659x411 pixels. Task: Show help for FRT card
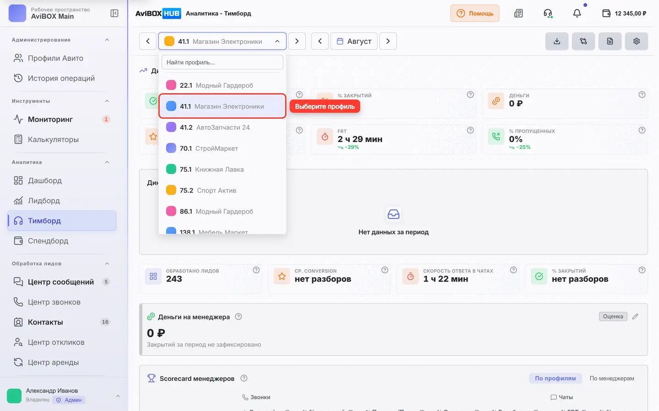coord(470,130)
